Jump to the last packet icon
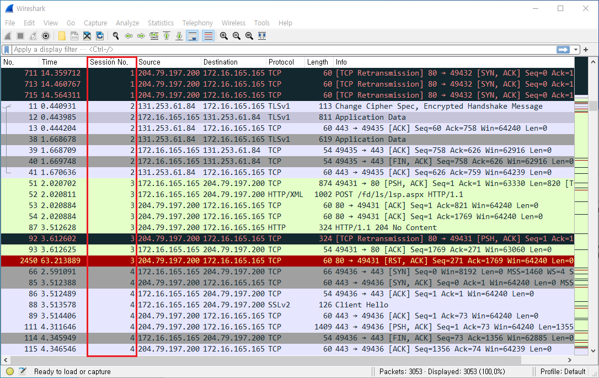Image resolution: width=599 pixels, height=378 pixels. 179,36
